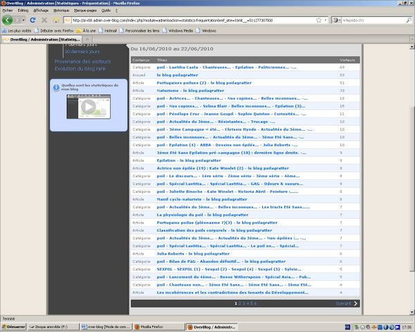415x332 pixels.
Task: Open Les incohérences et les contradictions link
Action: click(232, 293)
